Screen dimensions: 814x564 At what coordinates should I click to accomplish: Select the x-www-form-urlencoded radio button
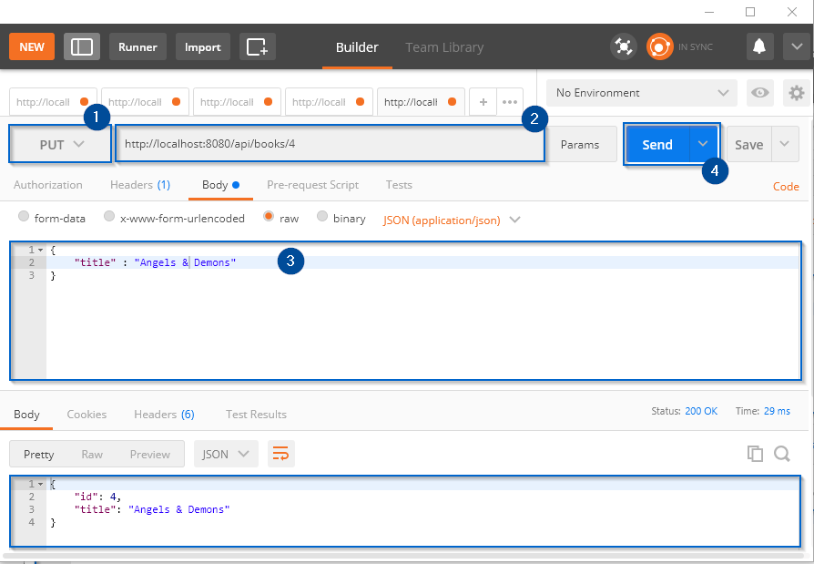(108, 218)
